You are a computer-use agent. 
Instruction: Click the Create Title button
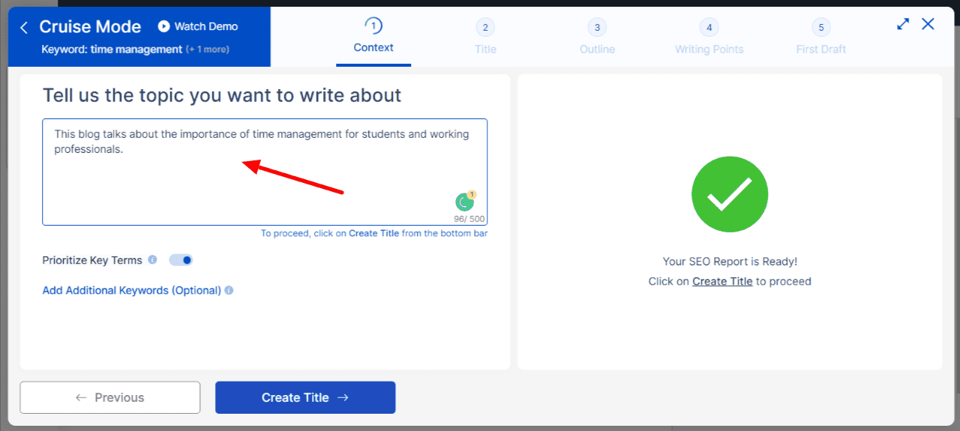tap(305, 397)
